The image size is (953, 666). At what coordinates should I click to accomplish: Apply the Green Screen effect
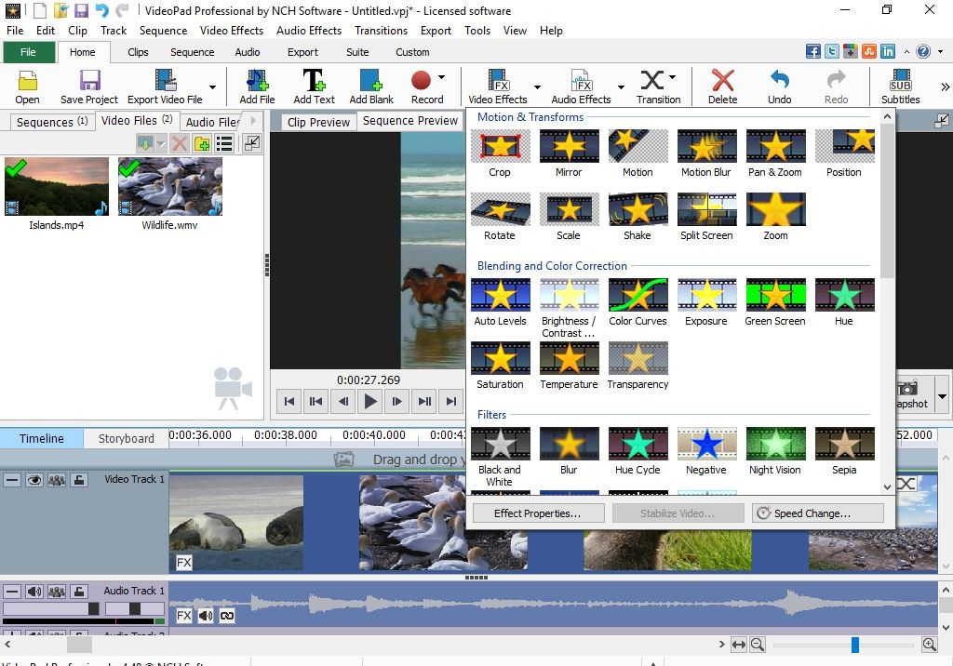pos(774,296)
